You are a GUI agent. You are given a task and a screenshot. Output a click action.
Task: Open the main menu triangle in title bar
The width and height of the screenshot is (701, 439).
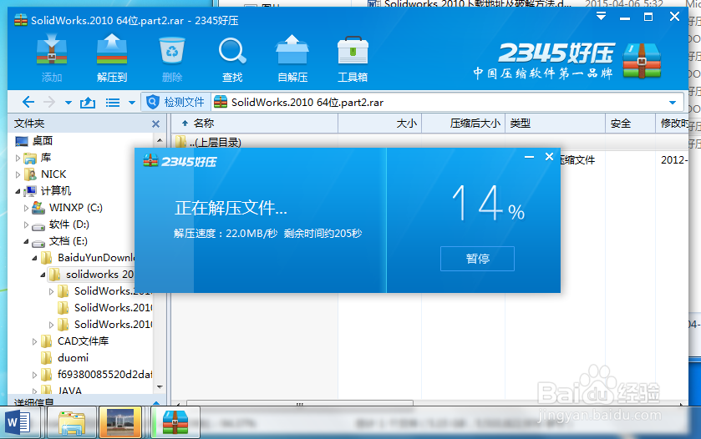(x=602, y=17)
